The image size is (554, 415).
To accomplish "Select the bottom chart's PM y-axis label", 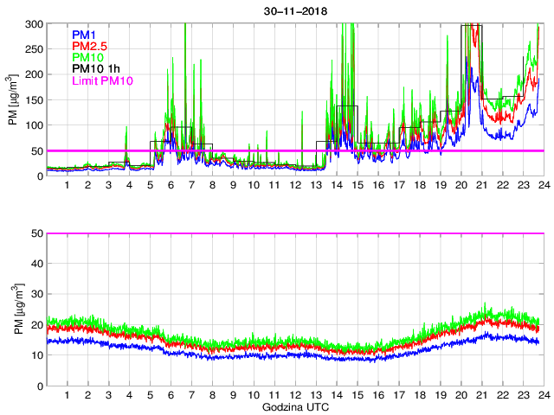I will tap(13, 310).
